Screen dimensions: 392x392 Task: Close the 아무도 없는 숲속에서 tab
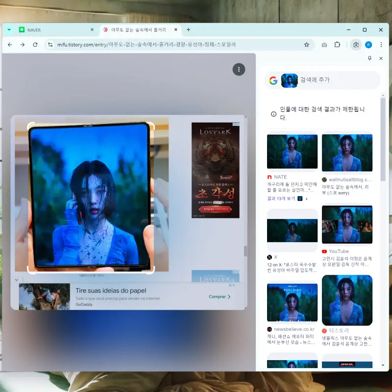[176, 29]
